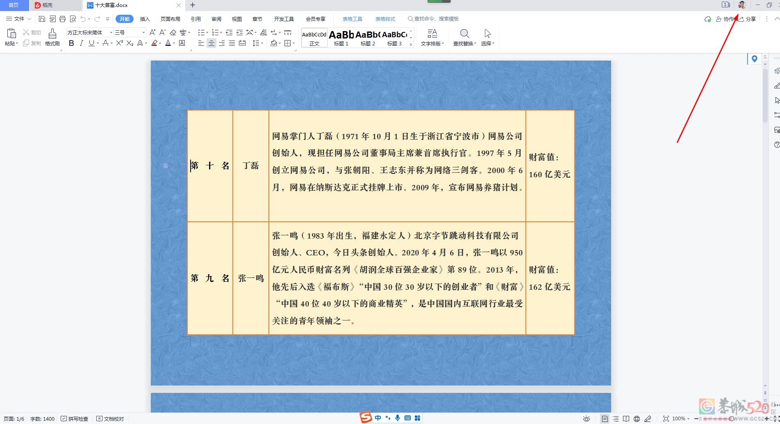Viewport: 780px width, 424px height.
Task: Click the Sogou input method S icon
Action: tap(366, 417)
